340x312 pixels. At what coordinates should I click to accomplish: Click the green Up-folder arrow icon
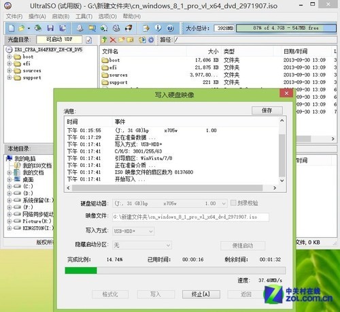[104, 40]
